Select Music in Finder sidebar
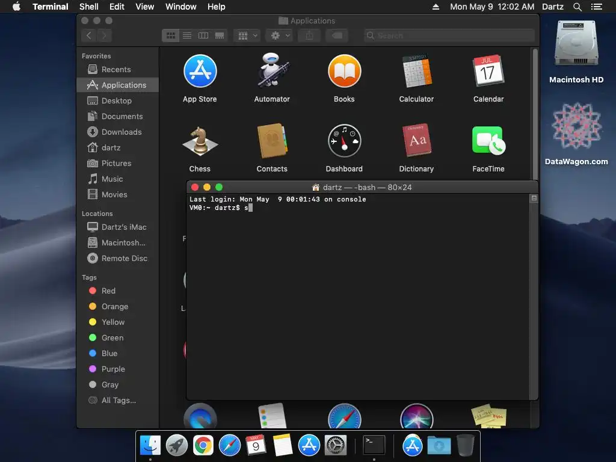This screenshot has width=616, height=462. [117, 179]
